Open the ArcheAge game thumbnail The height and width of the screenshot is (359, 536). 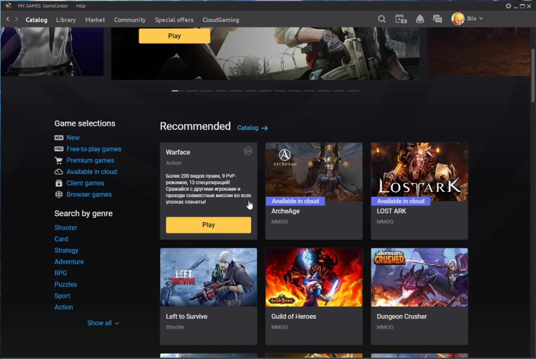[x=314, y=172]
